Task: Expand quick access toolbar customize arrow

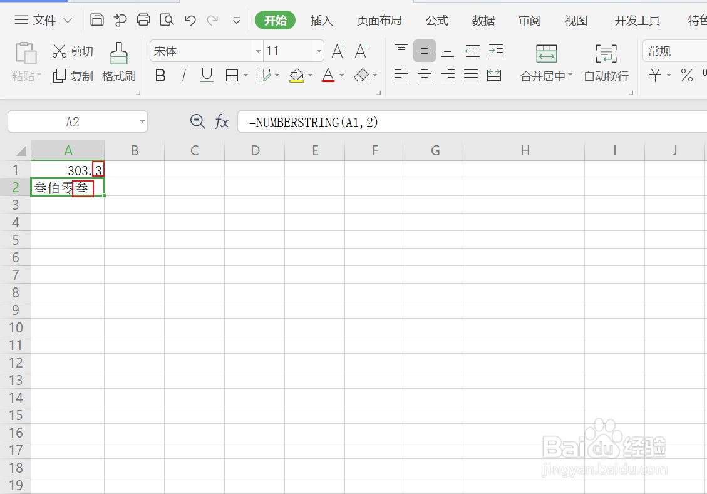Action: tap(236, 20)
